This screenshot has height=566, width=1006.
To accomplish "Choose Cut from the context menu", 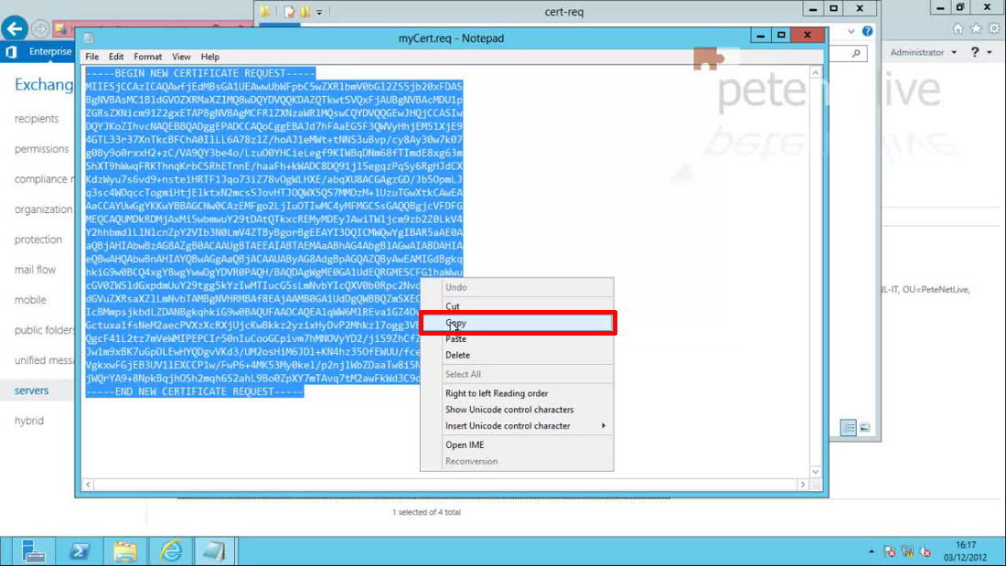I will pos(517,306).
